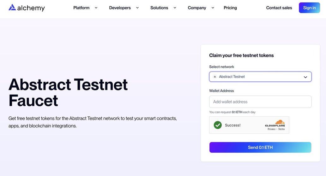The width and height of the screenshot is (326, 176).
Task: Open the Select network dropdown arrow
Action: [305, 77]
